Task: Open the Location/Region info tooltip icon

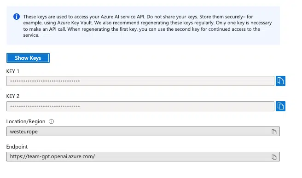Action: pos(51,121)
